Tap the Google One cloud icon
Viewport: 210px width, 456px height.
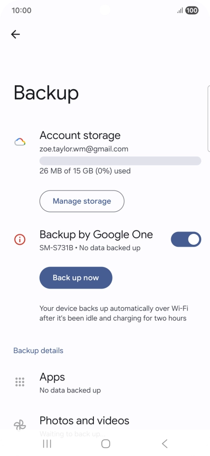pos(20,142)
